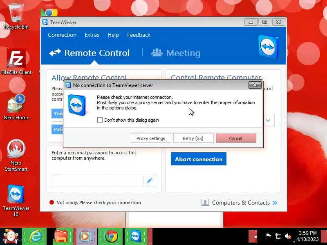The height and width of the screenshot is (245, 327).
Task: Open the Connection menu
Action: [62, 35]
